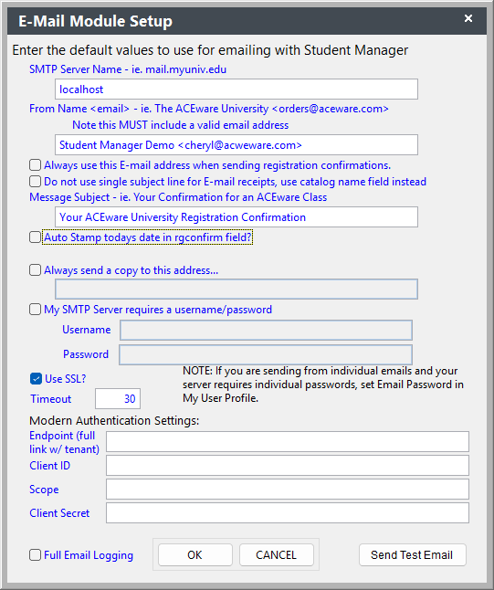Image resolution: width=494 pixels, height=590 pixels.
Task: Click the Endpoint full link field
Action: [288, 442]
